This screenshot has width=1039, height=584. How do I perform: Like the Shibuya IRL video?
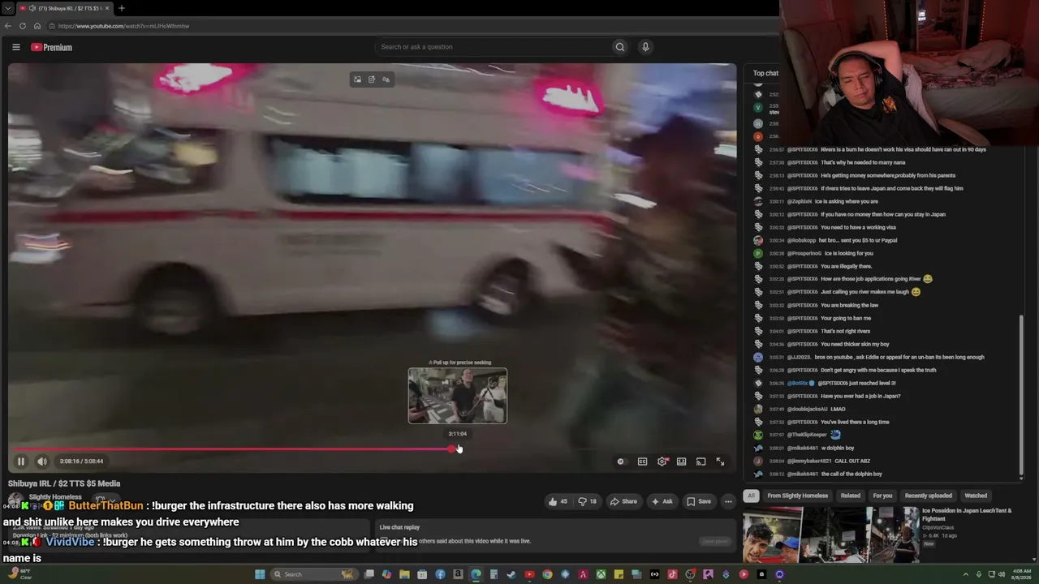(558, 501)
